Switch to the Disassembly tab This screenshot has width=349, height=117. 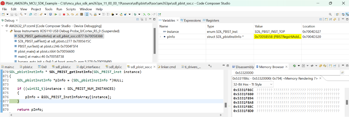click(243, 67)
